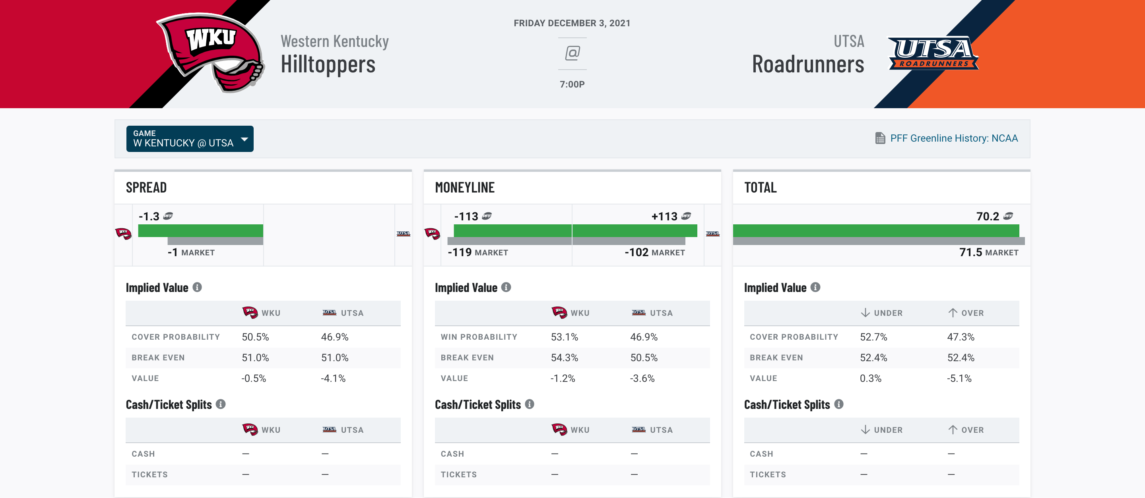The image size is (1145, 498).
Task: Click the PFF football icon next to -113
Action: pos(487,216)
